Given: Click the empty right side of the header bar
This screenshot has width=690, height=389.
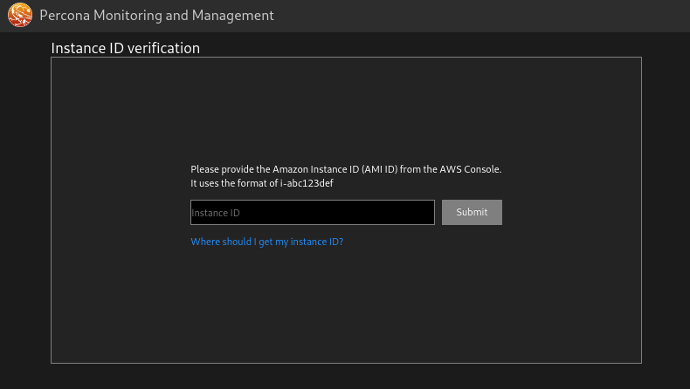Looking at the screenshot, I should click(x=524, y=16).
